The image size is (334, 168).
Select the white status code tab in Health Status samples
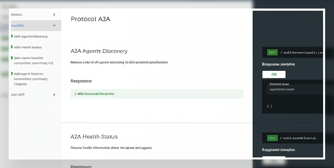point(274,158)
